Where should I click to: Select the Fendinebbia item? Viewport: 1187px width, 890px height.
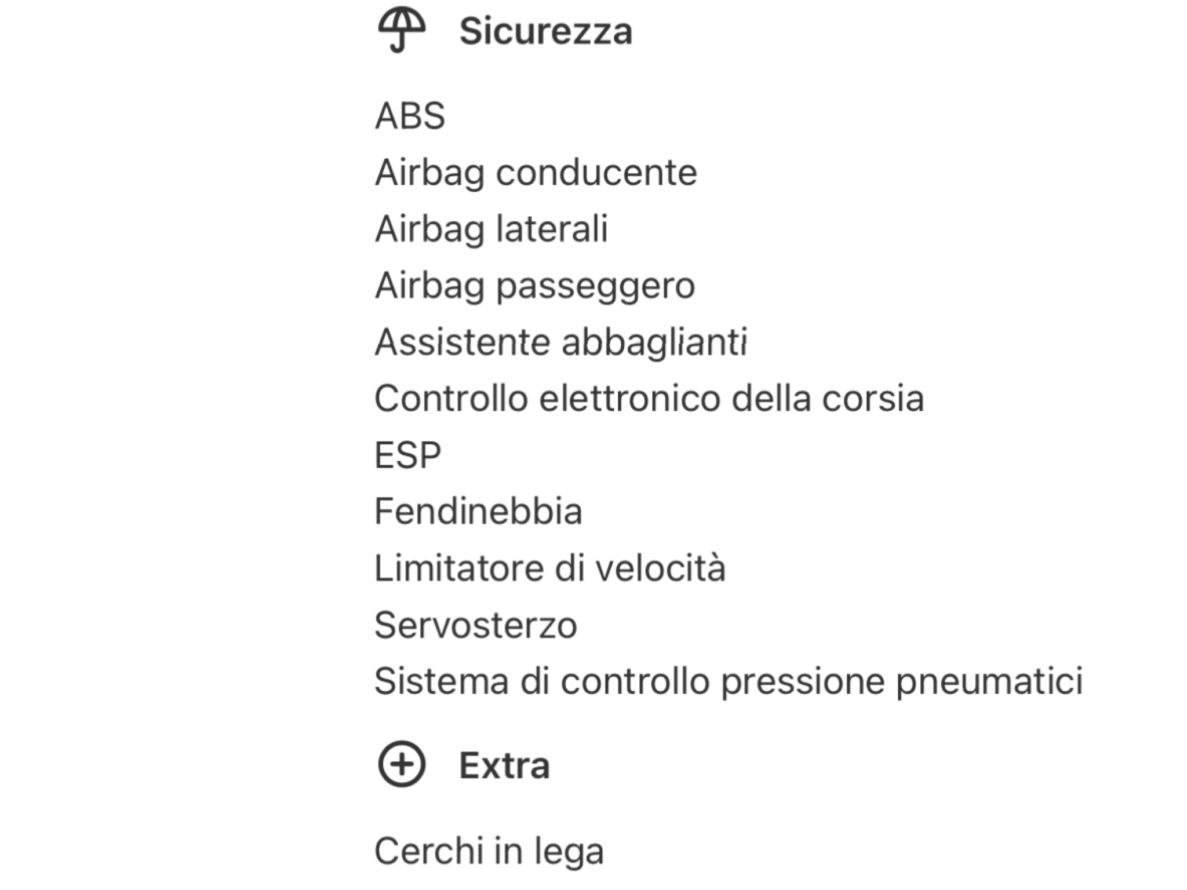point(478,512)
